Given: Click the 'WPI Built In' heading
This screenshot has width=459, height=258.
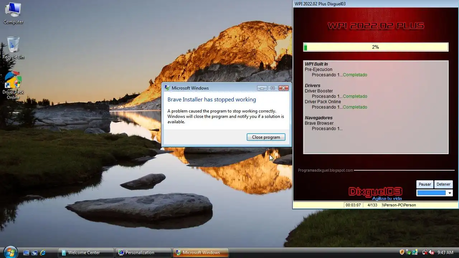Looking at the screenshot, I should (316, 64).
